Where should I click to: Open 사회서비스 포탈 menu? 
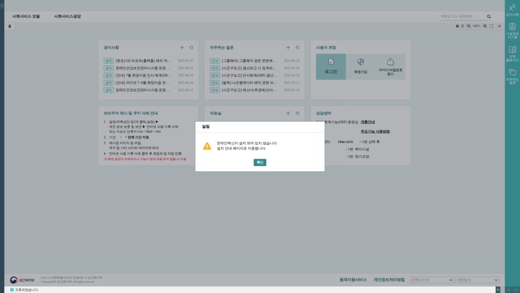[x=26, y=16]
